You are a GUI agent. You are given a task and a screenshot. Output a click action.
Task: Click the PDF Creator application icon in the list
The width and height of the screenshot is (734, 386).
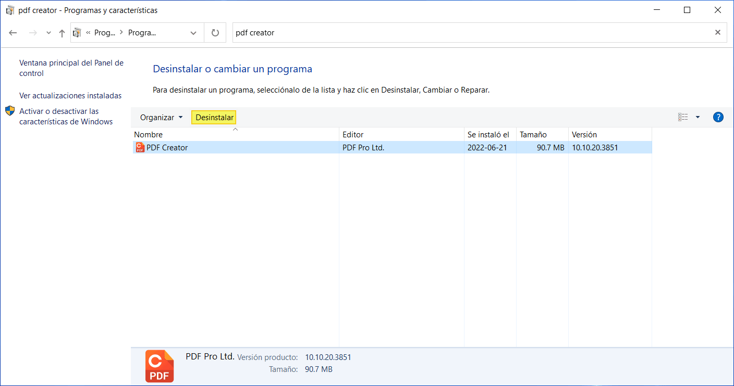139,147
